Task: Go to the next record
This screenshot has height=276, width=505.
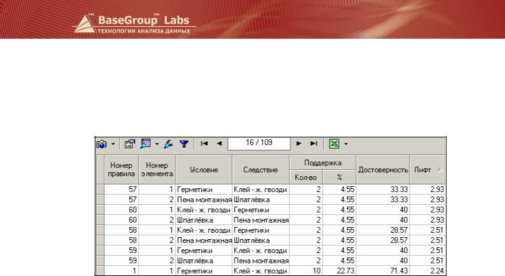Action: pos(299,144)
